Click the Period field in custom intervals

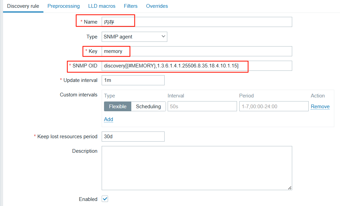[274, 107]
